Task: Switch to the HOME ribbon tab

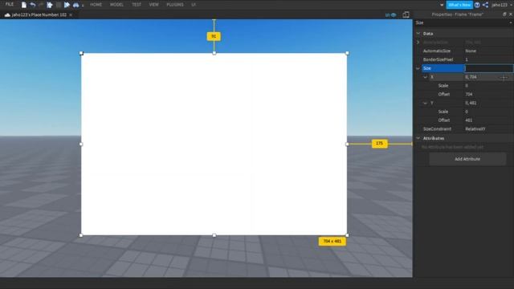Action: (x=96, y=5)
